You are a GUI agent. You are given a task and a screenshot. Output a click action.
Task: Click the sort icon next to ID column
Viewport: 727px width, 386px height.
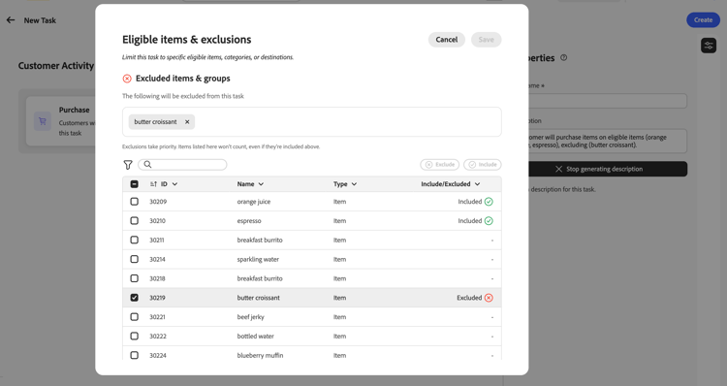pos(153,184)
